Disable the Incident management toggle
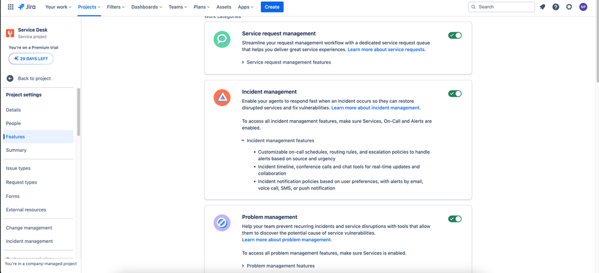 (455, 94)
